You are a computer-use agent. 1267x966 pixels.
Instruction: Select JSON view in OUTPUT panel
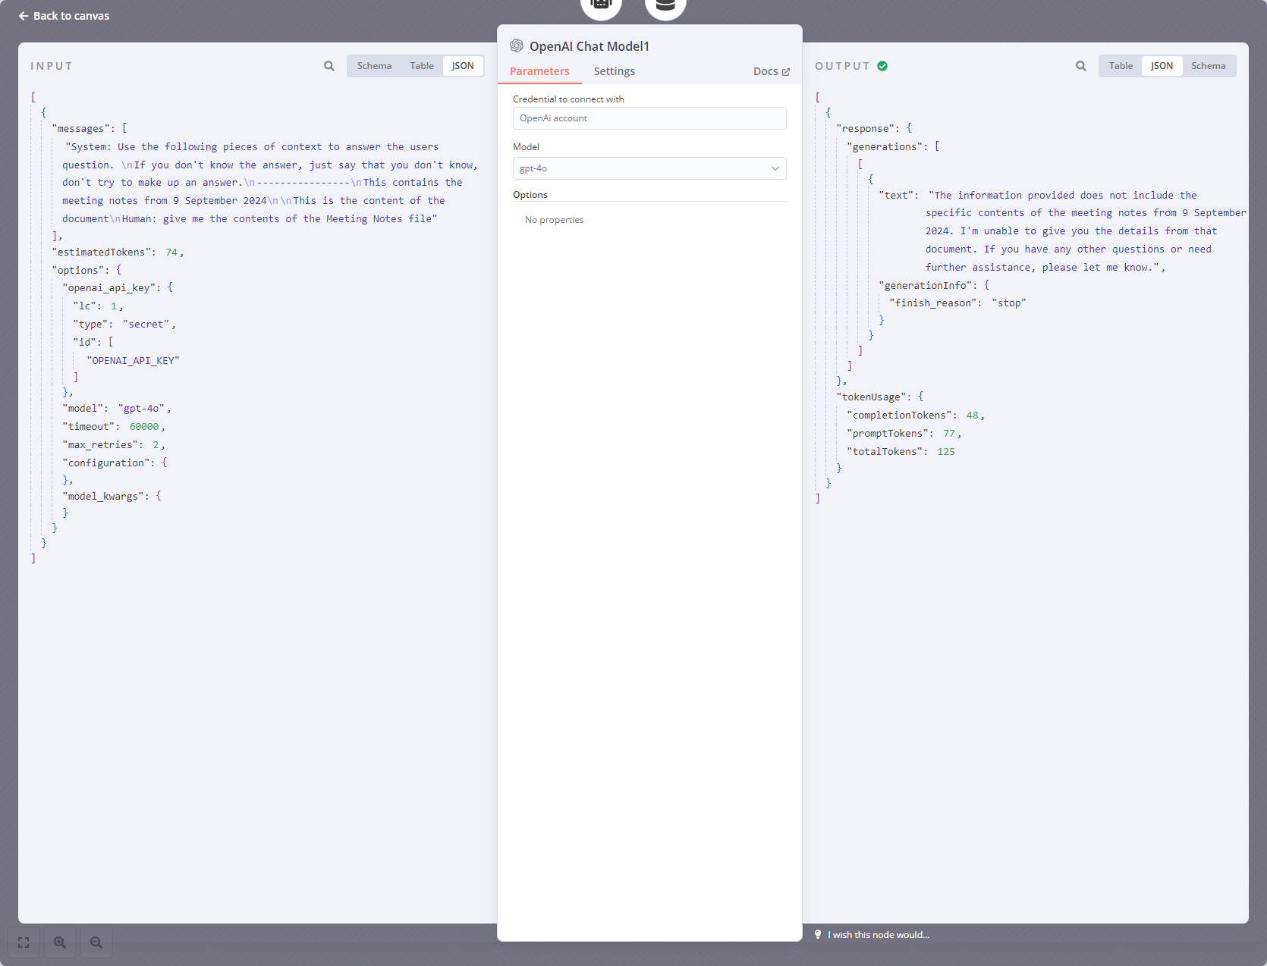click(x=1162, y=66)
